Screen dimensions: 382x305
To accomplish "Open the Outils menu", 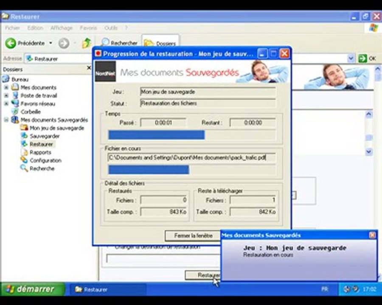I will pos(111,28).
